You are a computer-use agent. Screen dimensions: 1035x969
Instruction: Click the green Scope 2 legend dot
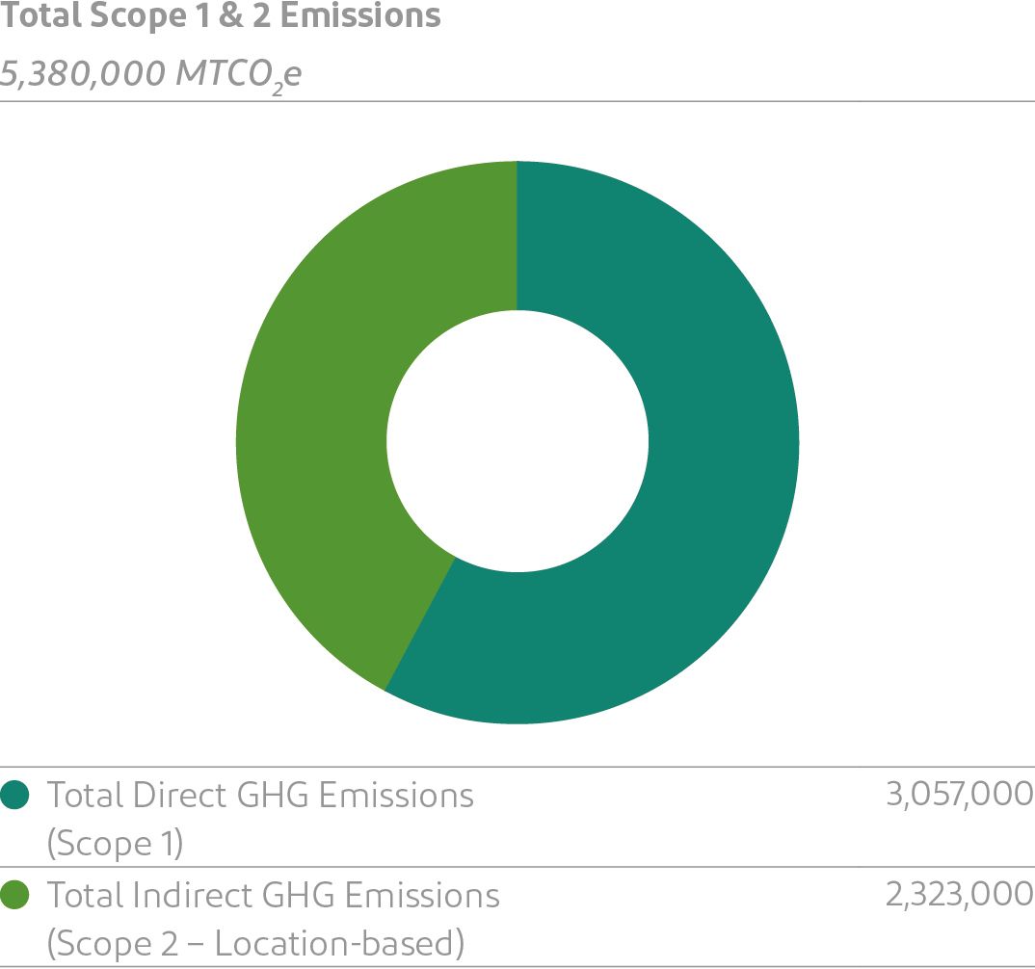(16, 896)
